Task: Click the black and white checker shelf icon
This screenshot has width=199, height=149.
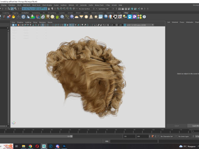Action: (115, 17)
